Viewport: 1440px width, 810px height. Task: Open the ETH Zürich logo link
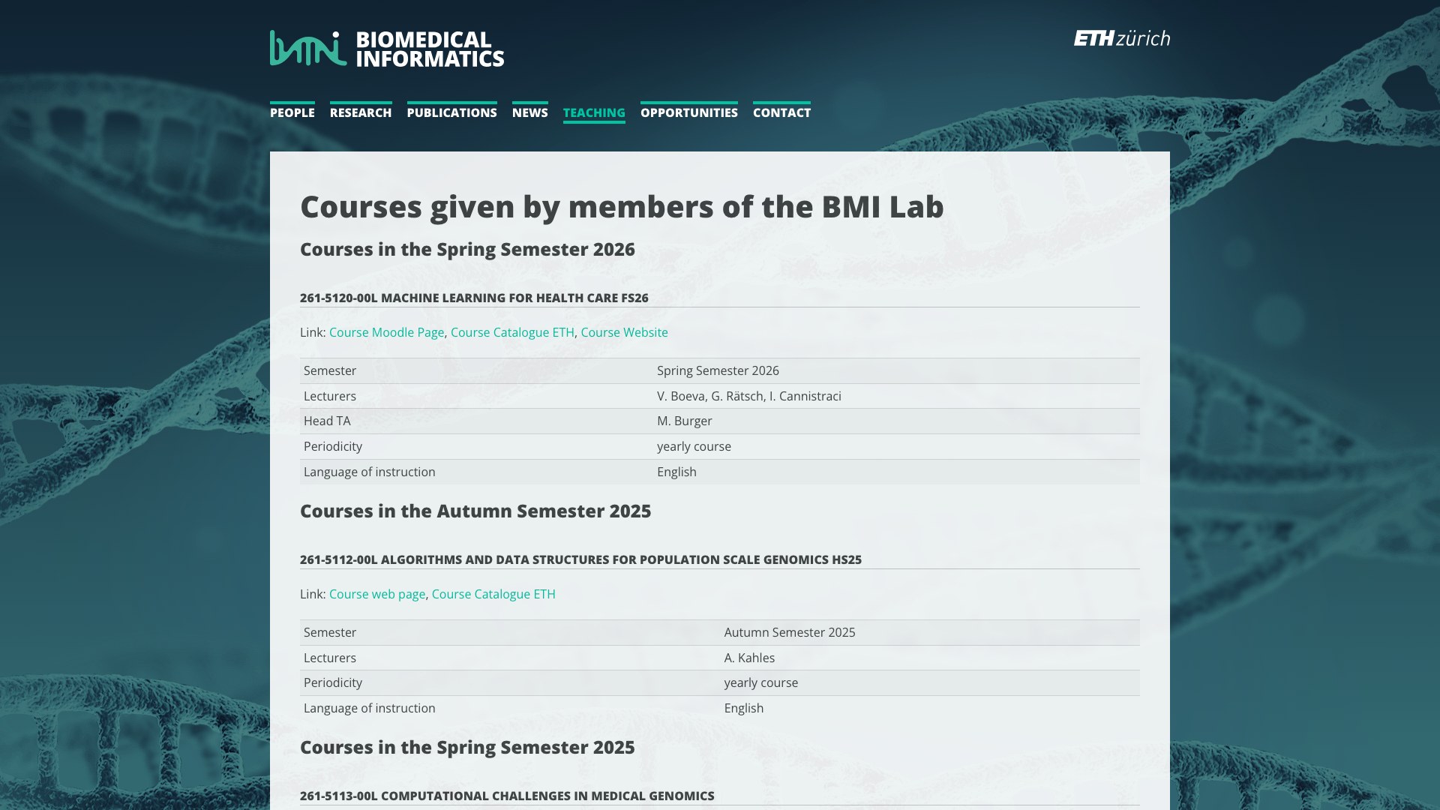[x=1121, y=38]
